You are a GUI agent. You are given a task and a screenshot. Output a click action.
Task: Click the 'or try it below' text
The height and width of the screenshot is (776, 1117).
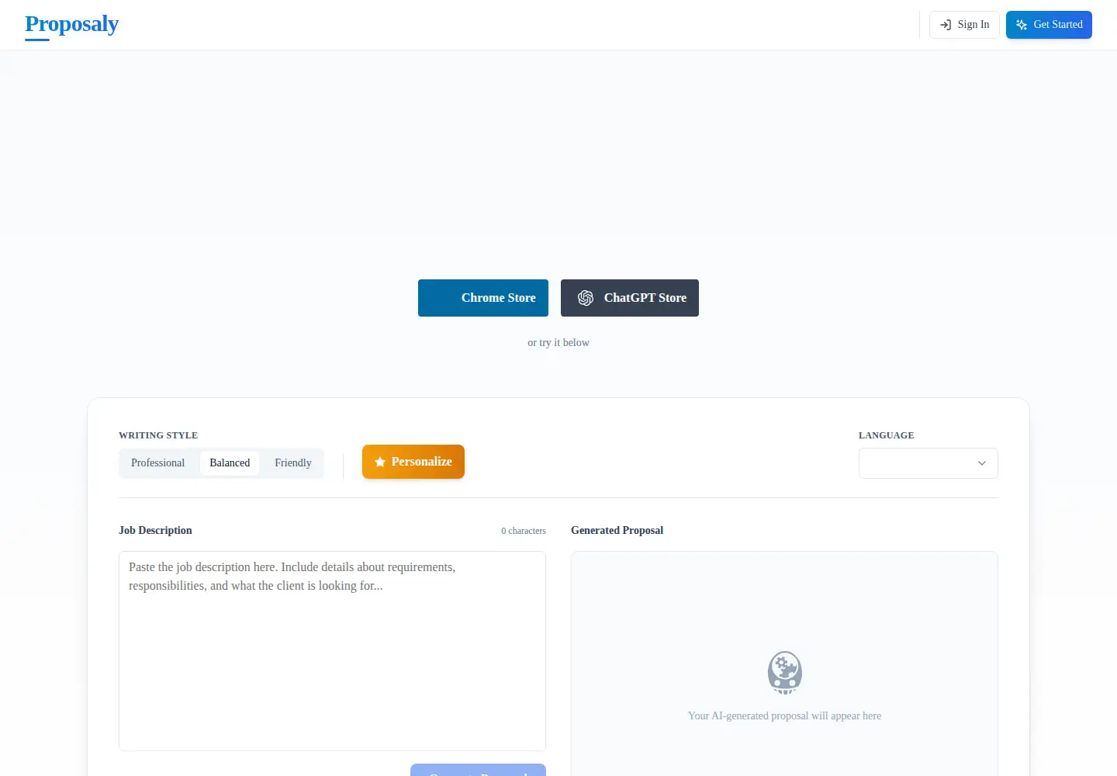coord(558,342)
